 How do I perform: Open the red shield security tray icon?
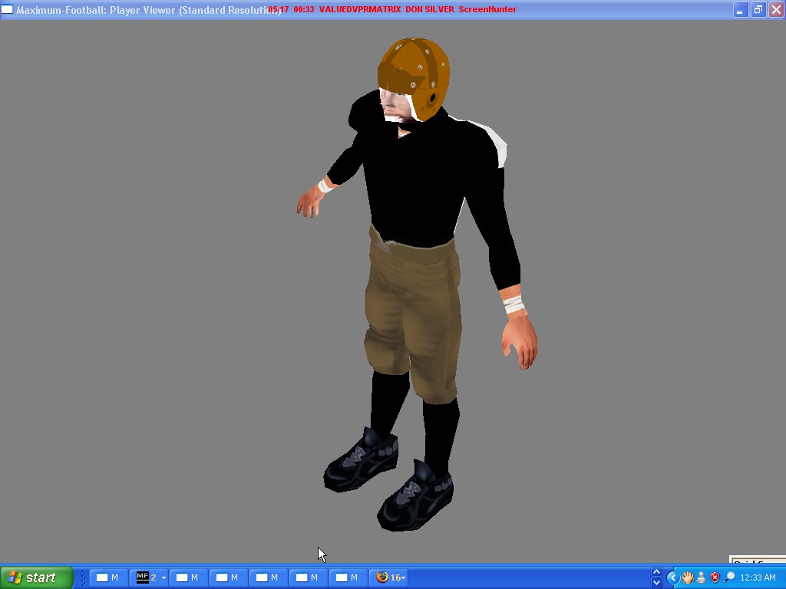(x=715, y=577)
